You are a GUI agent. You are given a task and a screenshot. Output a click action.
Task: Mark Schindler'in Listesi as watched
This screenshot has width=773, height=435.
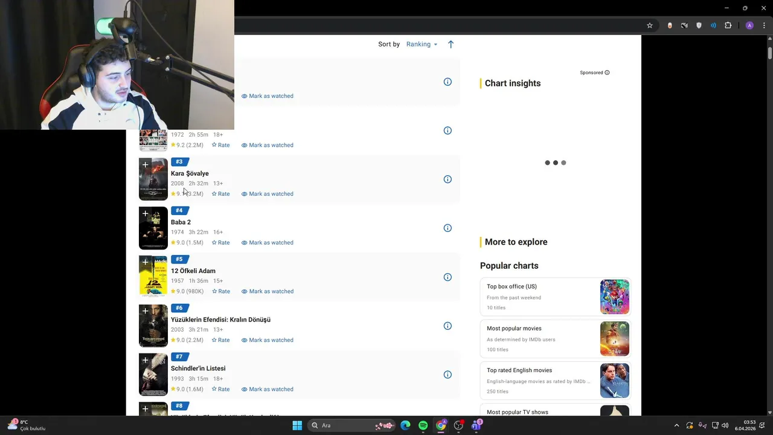coord(268,389)
